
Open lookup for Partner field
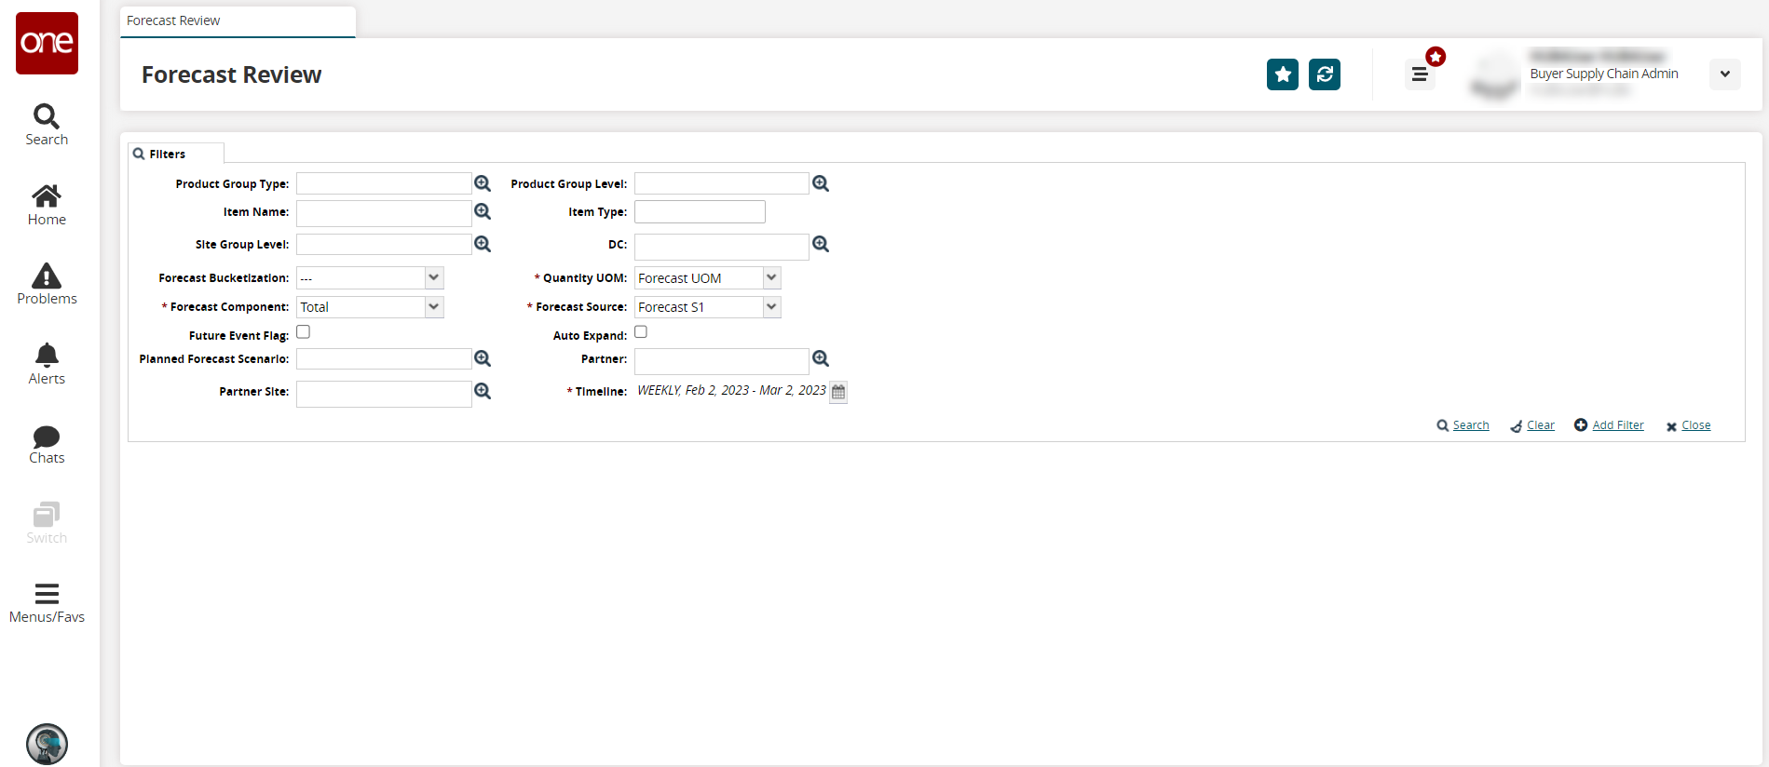coord(821,358)
